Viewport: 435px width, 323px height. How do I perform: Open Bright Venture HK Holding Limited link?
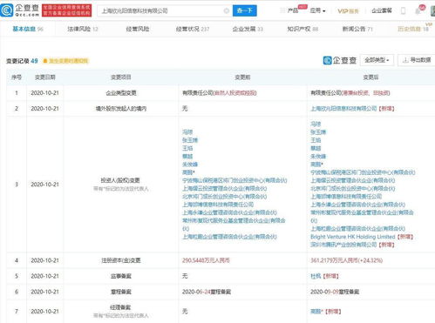click(353, 237)
